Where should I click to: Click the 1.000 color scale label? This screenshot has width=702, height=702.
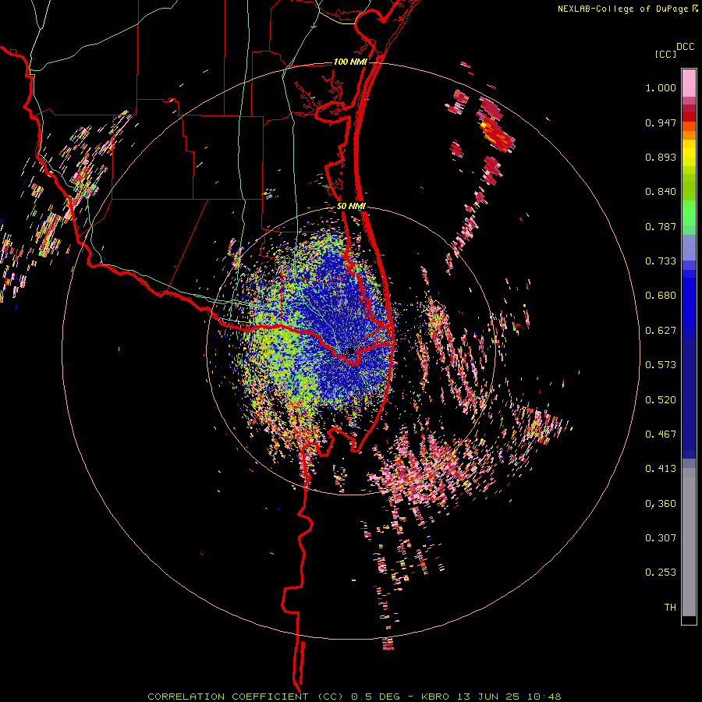pyautogui.click(x=661, y=88)
